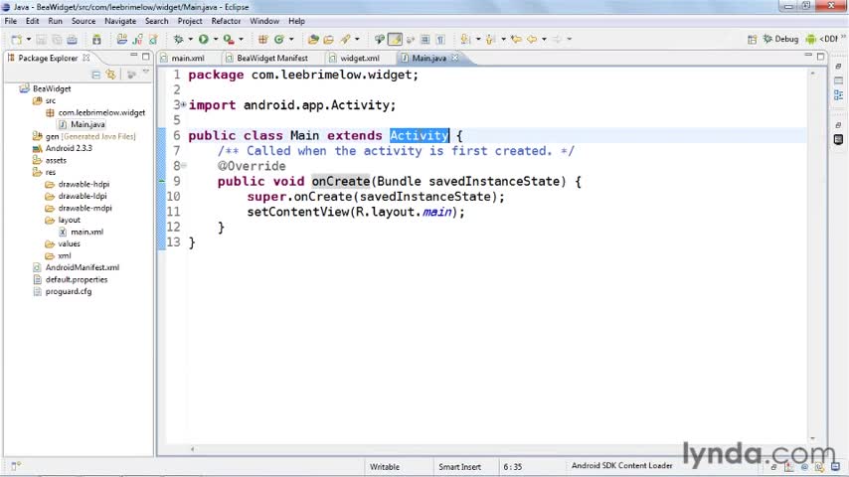Click the New Java Package icon

263,40
